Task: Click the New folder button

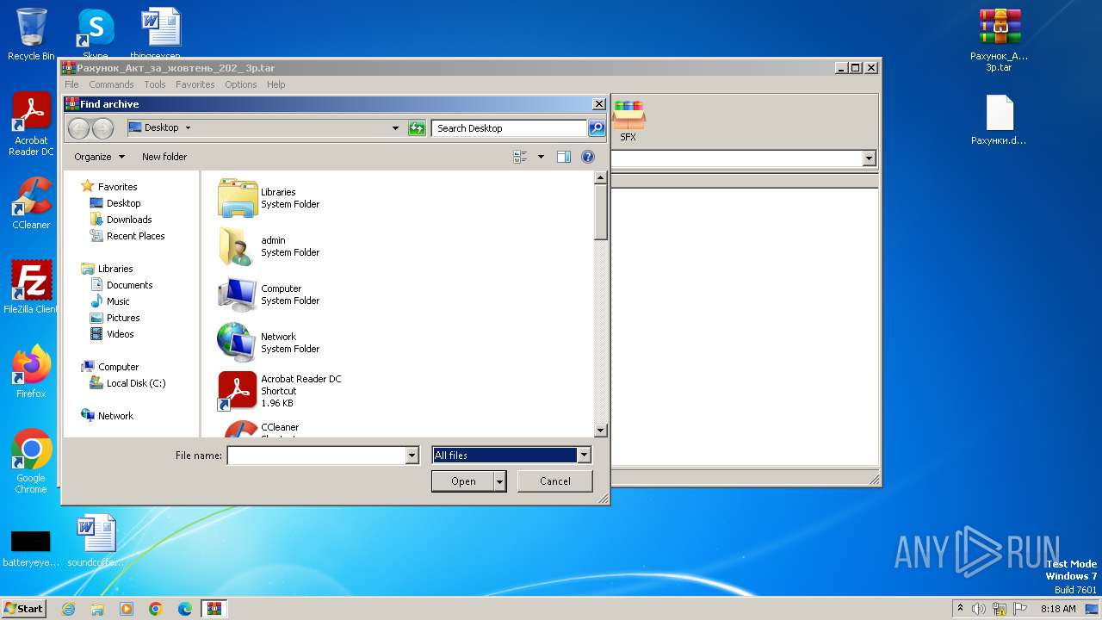Action: tap(164, 157)
